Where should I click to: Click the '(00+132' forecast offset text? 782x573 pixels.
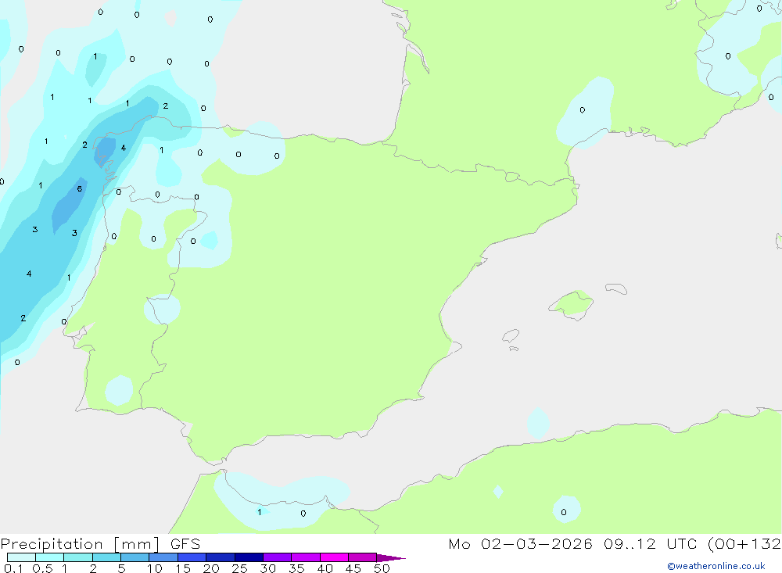[744, 543]
